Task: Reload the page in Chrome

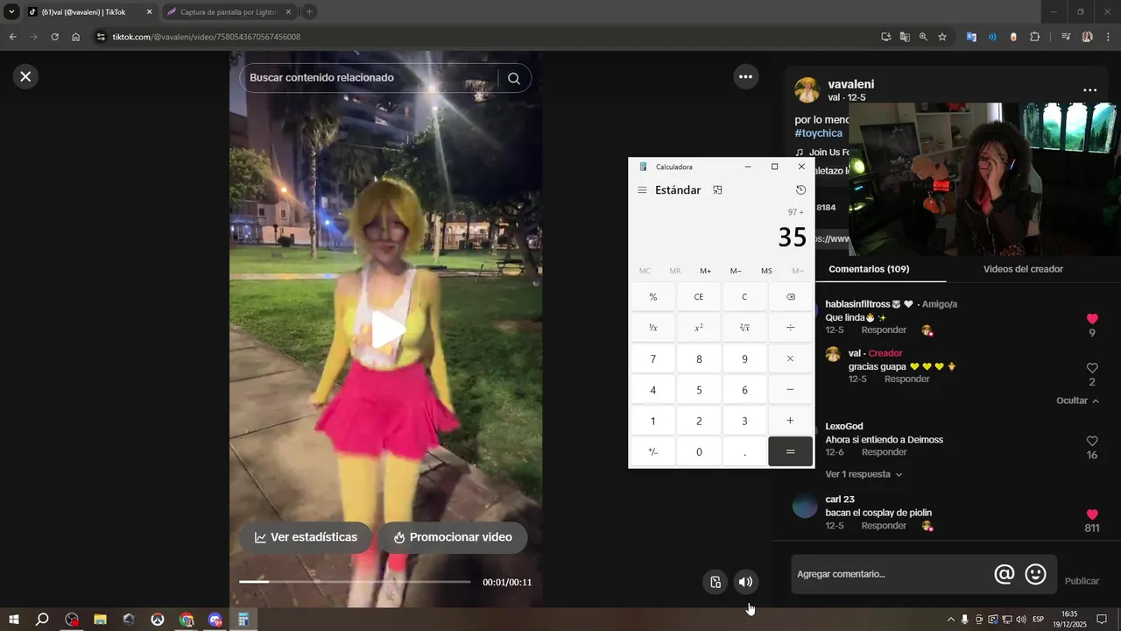Action: 54,37
